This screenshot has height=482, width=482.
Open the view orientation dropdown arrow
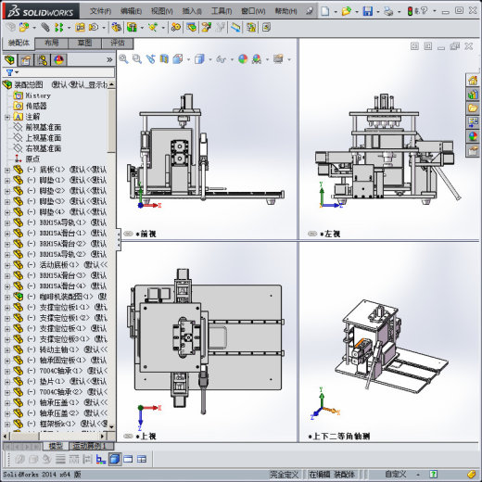188,59
